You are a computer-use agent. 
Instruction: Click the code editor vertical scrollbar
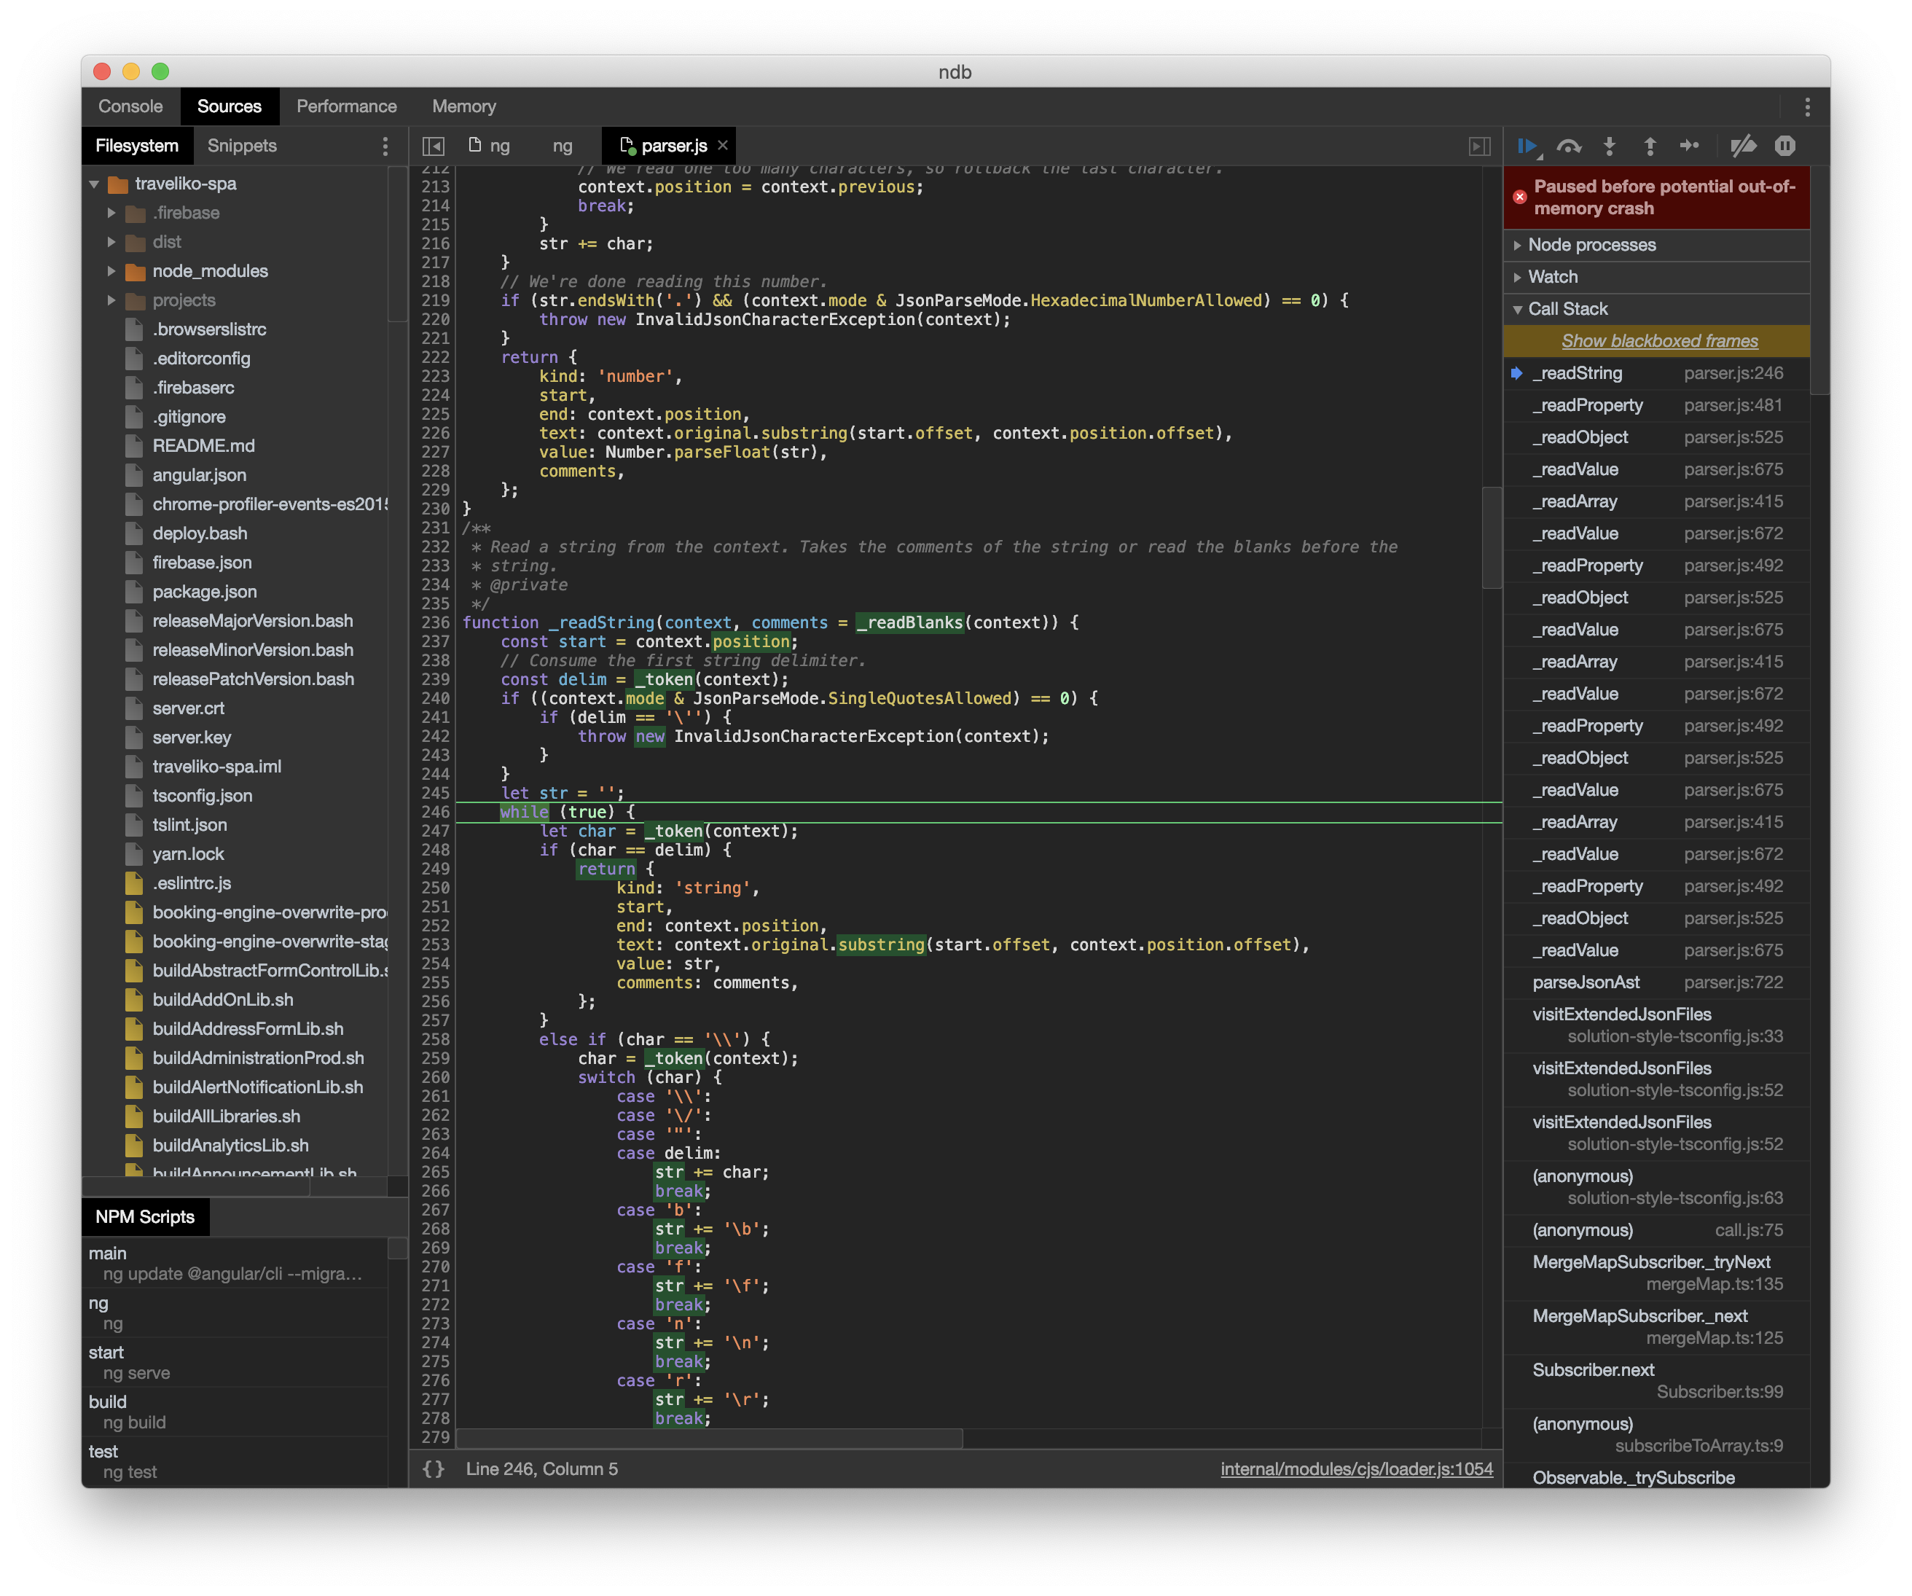[1492, 537]
